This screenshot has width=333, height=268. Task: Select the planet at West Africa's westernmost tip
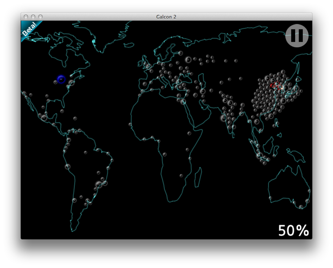tap(130, 124)
